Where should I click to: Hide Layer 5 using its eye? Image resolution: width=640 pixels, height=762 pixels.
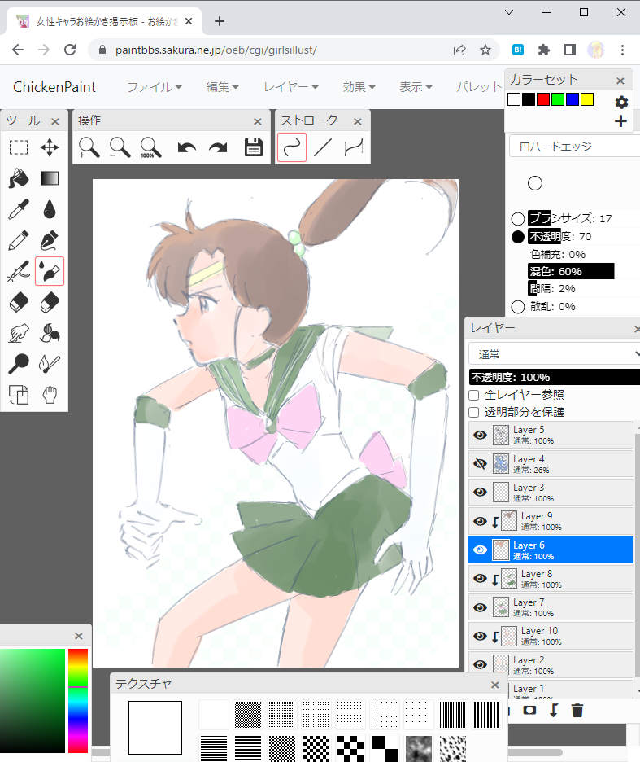[481, 435]
